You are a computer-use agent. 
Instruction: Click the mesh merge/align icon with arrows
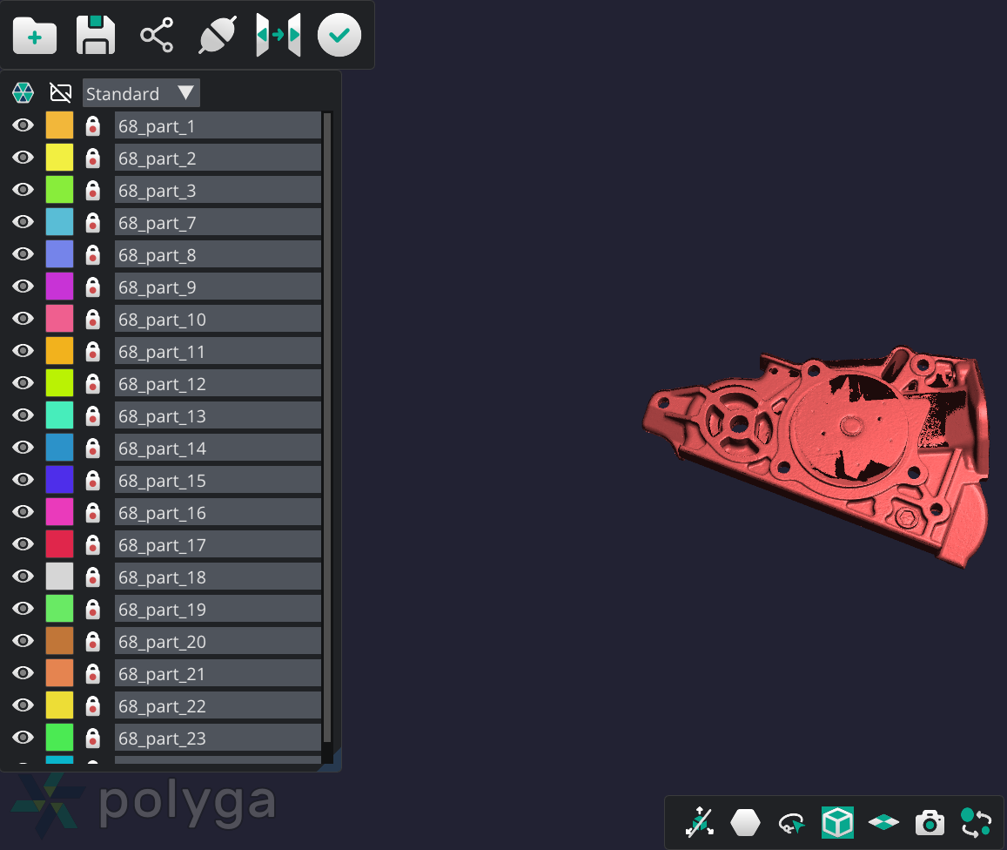[278, 36]
